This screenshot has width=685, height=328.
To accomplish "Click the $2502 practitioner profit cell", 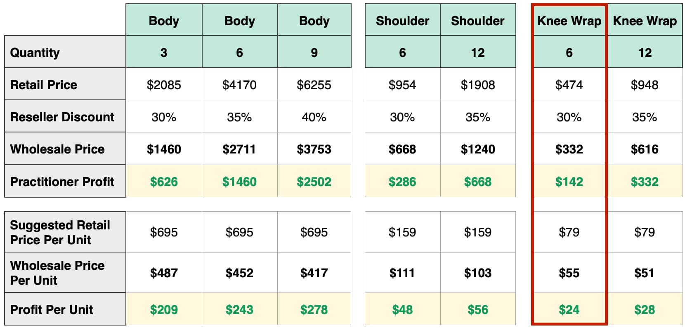I will click(314, 182).
